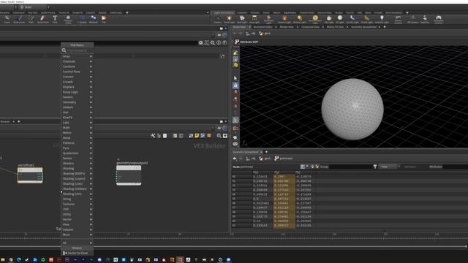Select the Area Light shelf tool
Image resolution: width=468 pixels, height=263 pixels.
[x=254, y=20]
